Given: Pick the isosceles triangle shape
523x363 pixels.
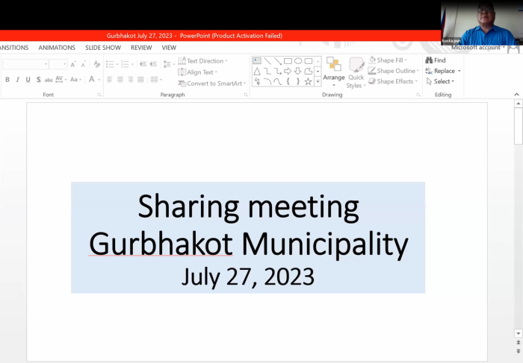Looking at the screenshot, I should [x=257, y=71].
